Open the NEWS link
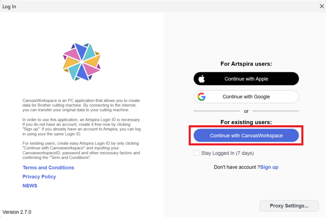Screen dimensions: 326x221 pyautogui.click(x=30, y=186)
